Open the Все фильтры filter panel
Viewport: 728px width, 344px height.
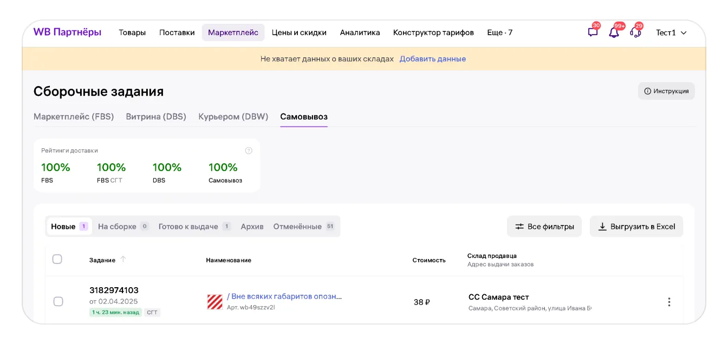(x=544, y=227)
